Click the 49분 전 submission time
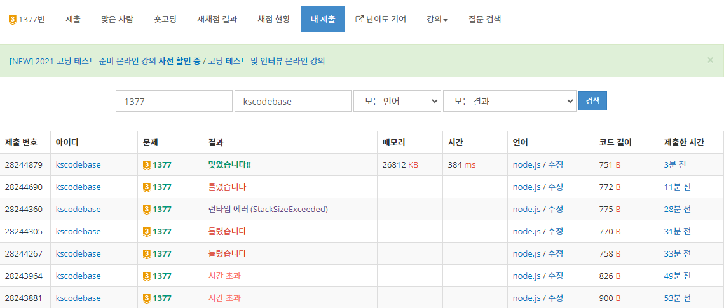 point(678,276)
